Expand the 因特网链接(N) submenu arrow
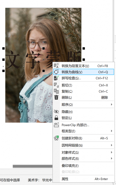Screen dimensions: 116x185 (x=111, y=145)
